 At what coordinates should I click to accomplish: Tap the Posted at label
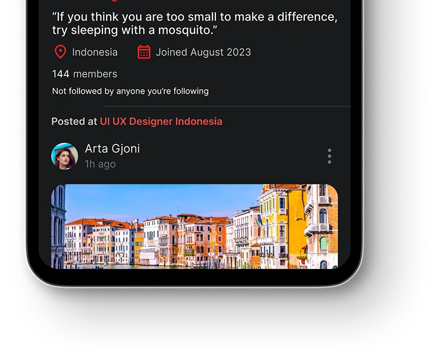74,121
